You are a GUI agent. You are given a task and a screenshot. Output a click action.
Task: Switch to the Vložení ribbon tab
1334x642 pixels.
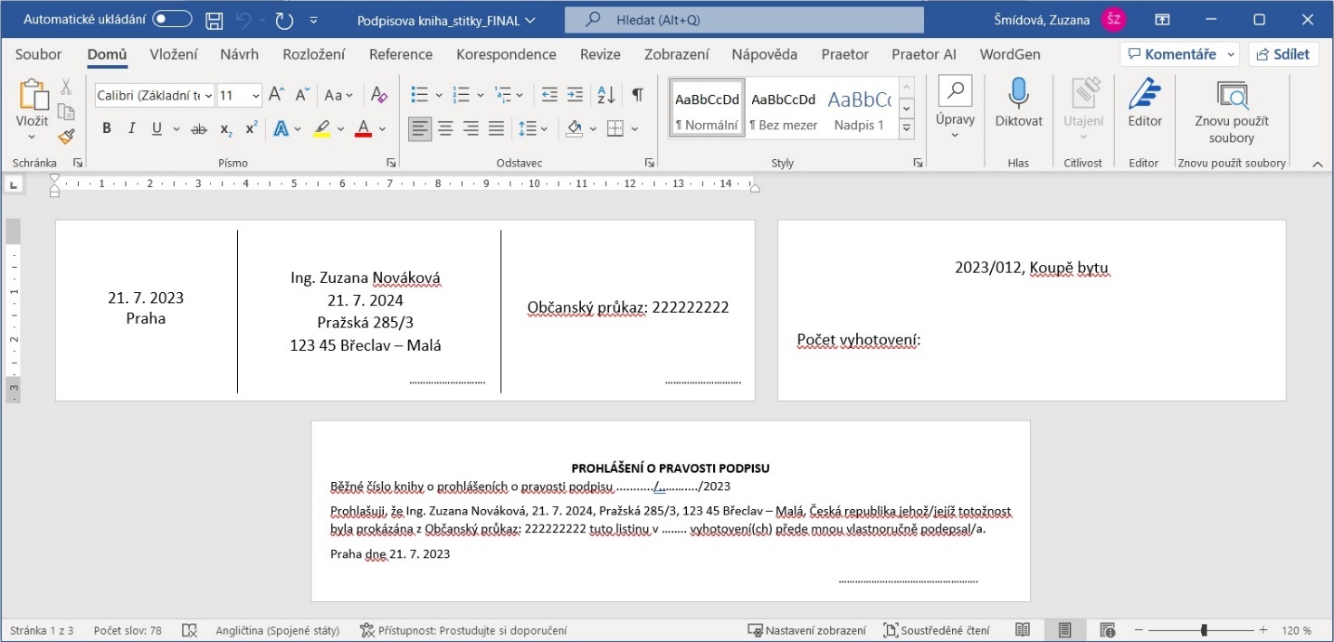[172, 53]
